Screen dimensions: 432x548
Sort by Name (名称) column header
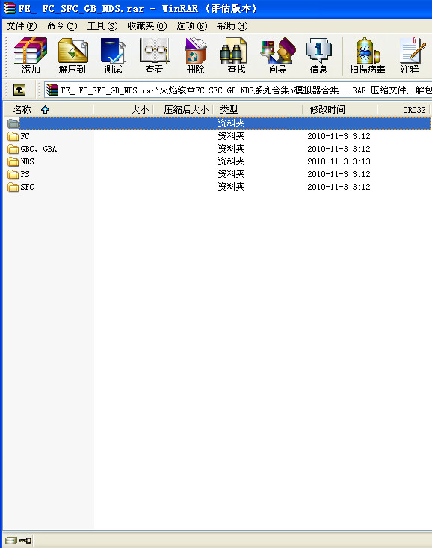tap(49, 110)
